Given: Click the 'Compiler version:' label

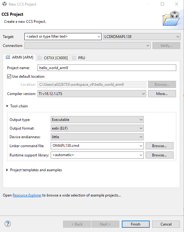Looking at the screenshot, I should [x=22, y=94].
